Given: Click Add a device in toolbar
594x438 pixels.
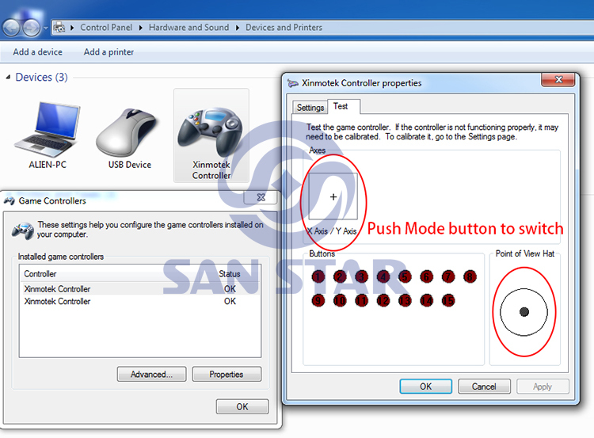Looking at the screenshot, I should pos(37,52).
